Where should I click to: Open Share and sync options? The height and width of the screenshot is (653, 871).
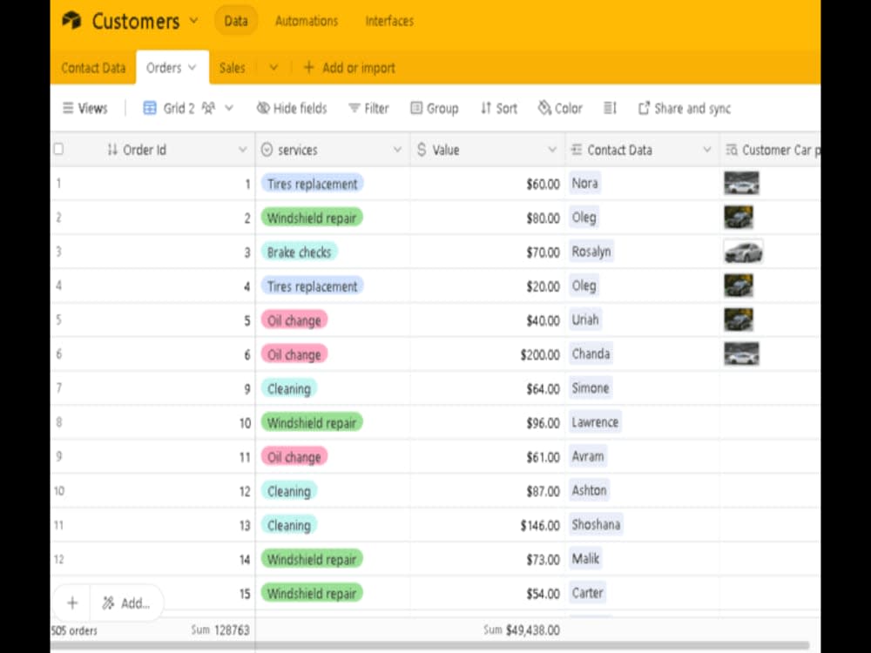pyautogui.click(x=686, y=108)
